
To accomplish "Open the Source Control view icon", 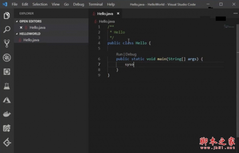I will click(7, 43).
